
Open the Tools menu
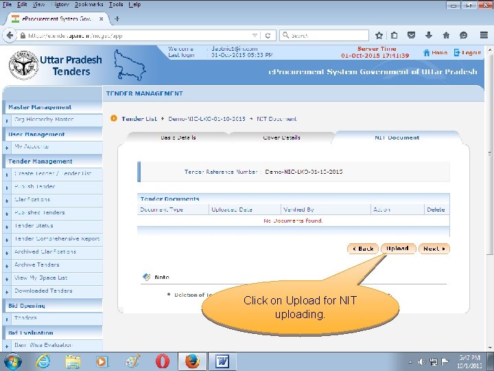116,4
